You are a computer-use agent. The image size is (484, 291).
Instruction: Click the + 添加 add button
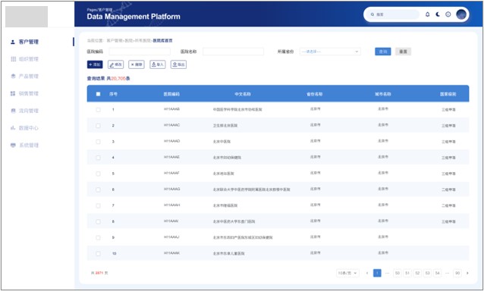95,64
